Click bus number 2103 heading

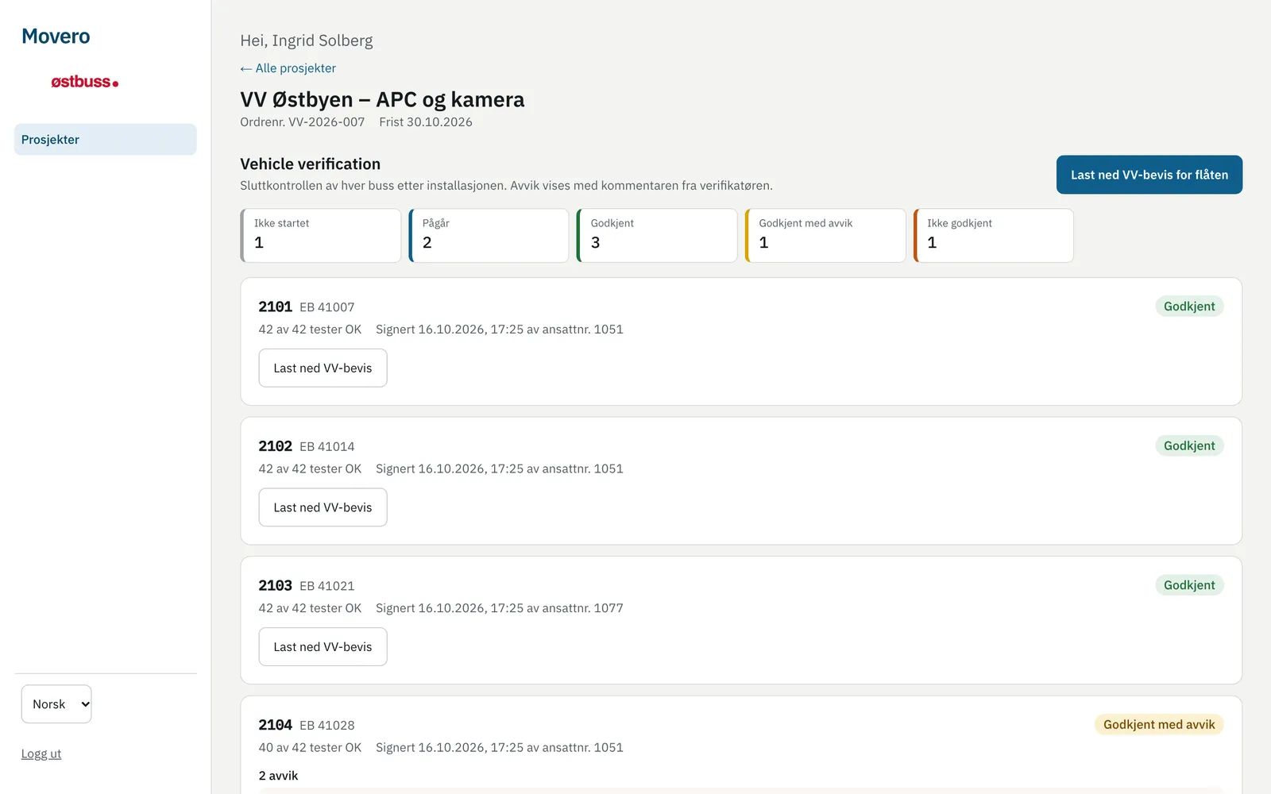click(275, 585)
